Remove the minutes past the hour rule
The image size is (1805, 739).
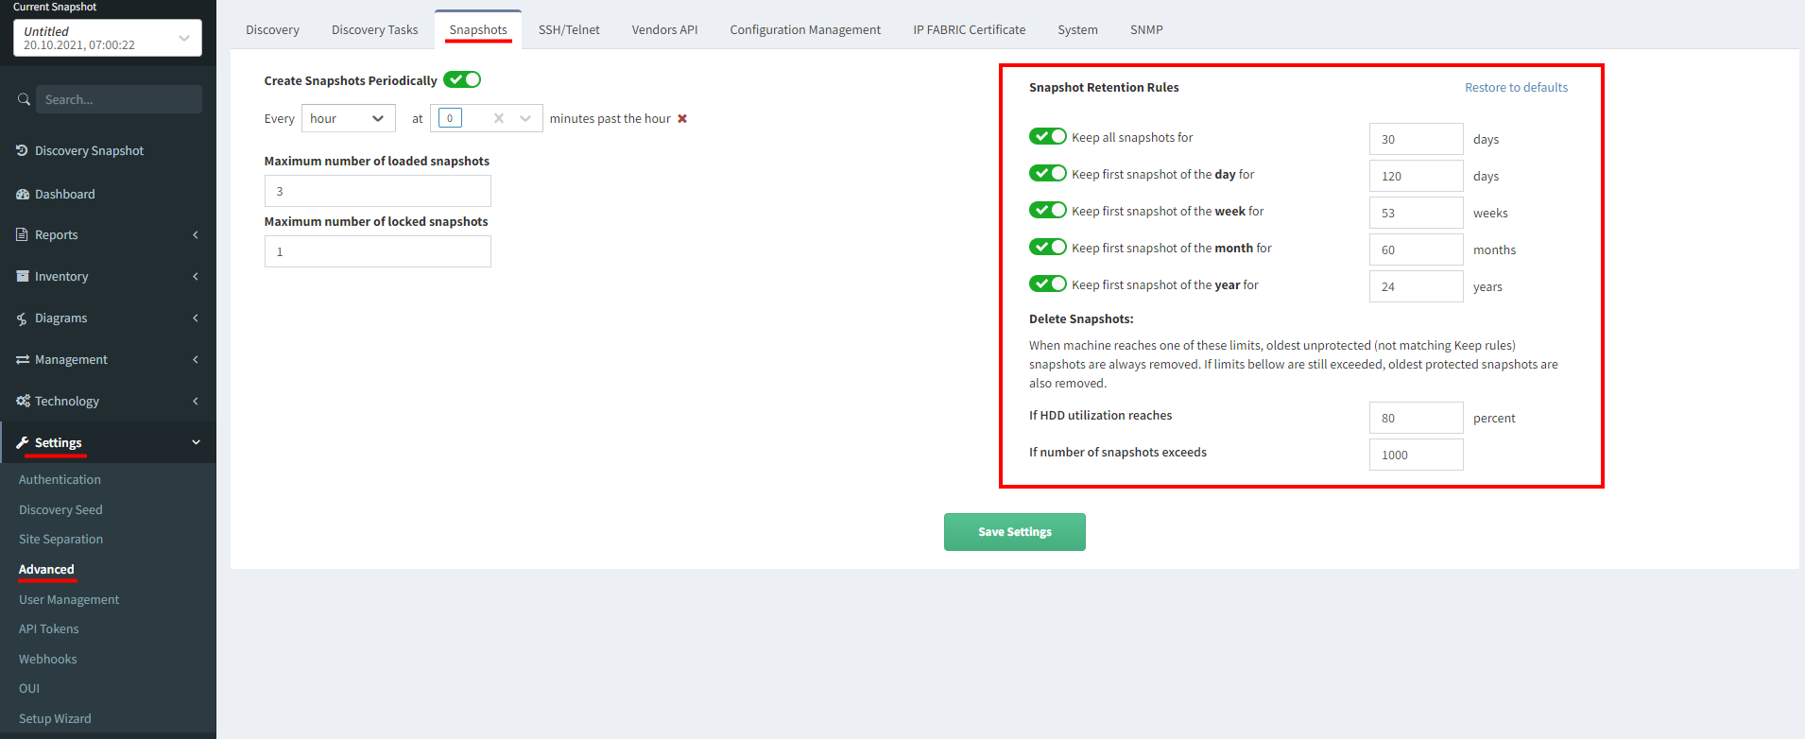(x=682, y=119)
